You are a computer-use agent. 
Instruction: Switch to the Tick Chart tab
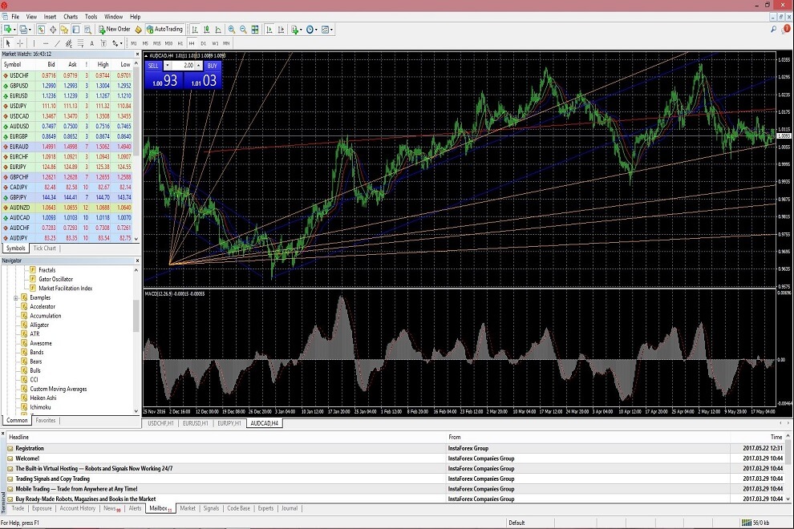point(45,248)
